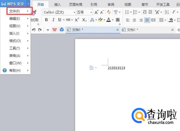Open line spacing options icon
The image size is (180, 131).
click(x=161, y=20)
